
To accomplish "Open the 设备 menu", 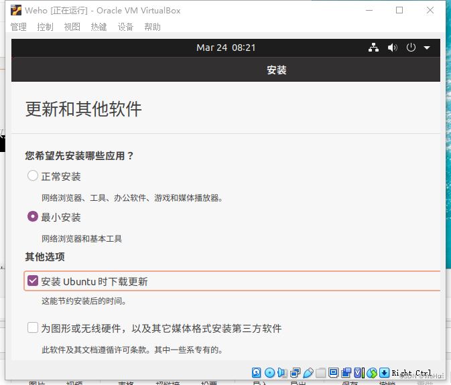I will (x=125, y=27).
